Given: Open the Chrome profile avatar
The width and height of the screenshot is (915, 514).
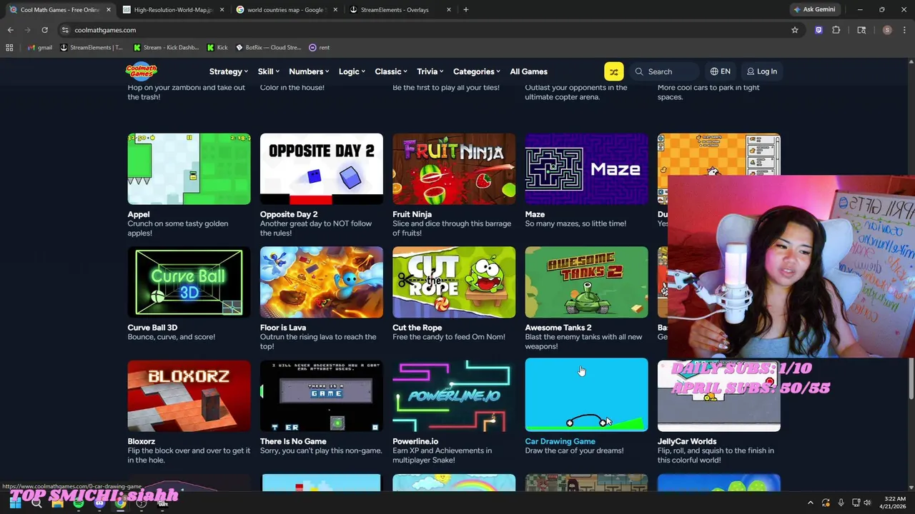Looking at the screenshot, I should [x=887, y=30].
